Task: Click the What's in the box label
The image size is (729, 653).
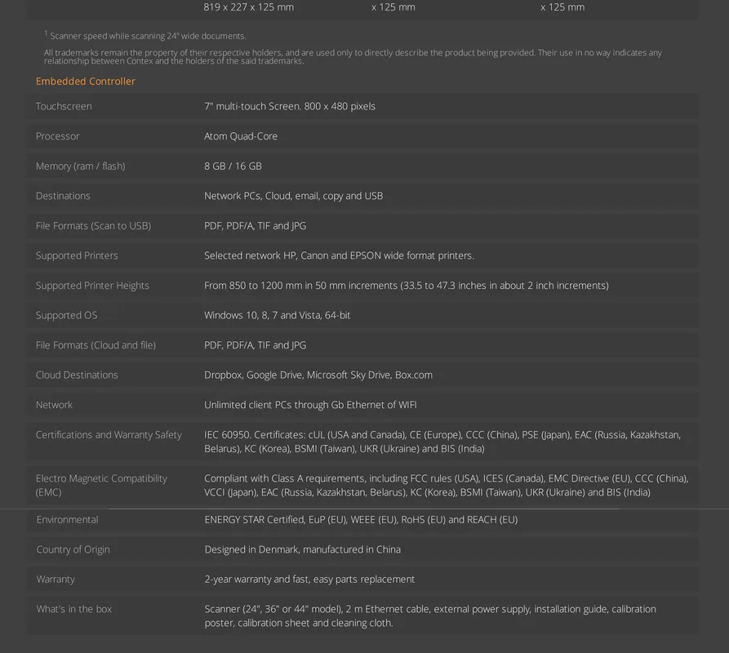Action: tap(74, 609)
